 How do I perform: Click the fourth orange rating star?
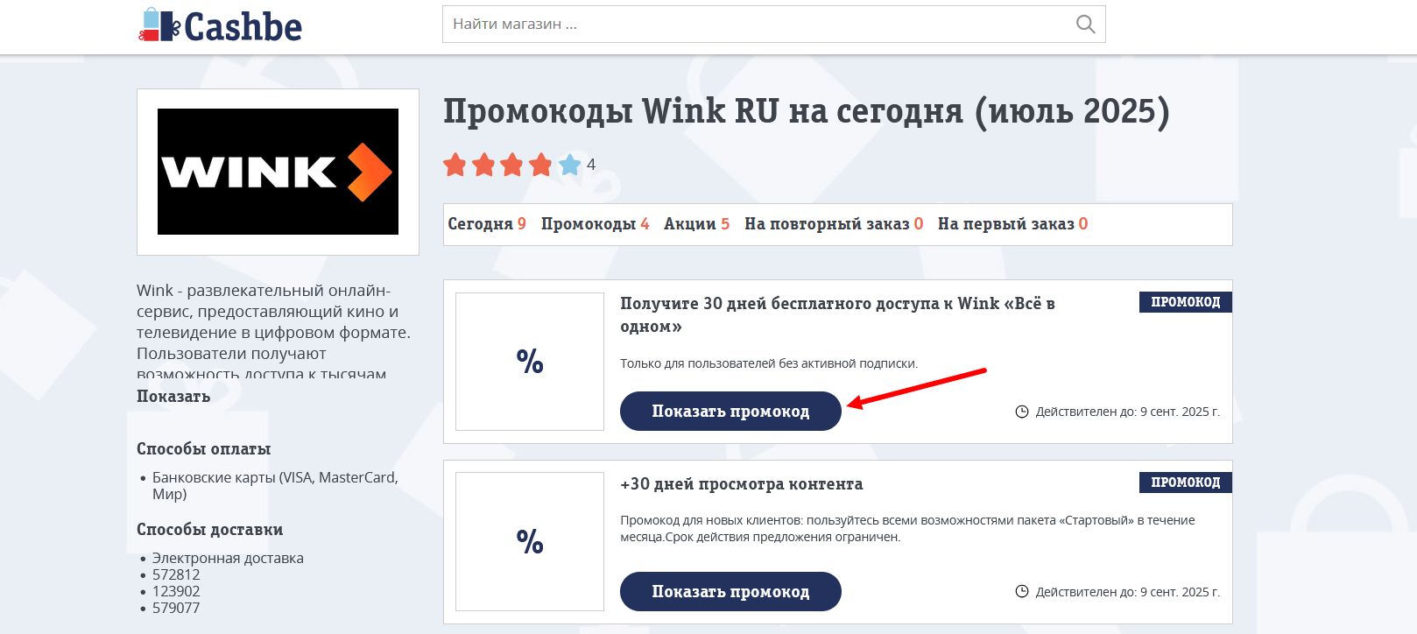541,164
